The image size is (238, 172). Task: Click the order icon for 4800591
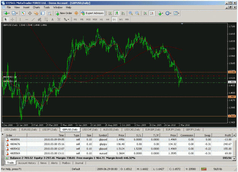[7, 140]
